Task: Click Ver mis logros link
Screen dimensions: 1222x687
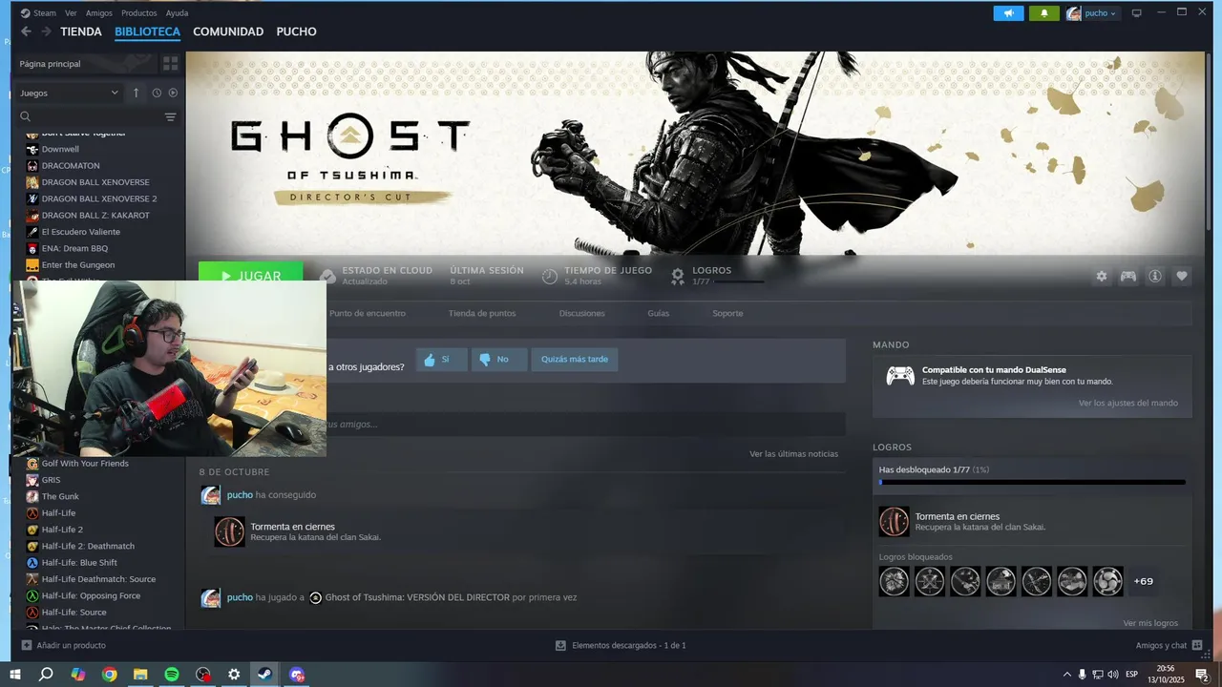Action: point(1150,623)
